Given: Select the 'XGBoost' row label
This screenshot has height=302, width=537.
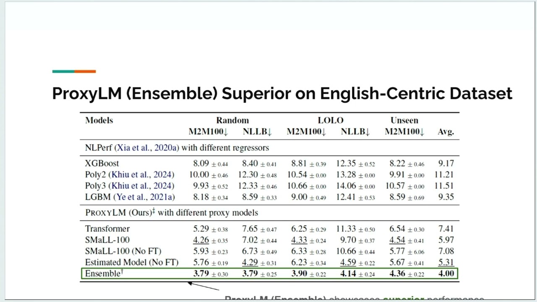Looking at the screenshot, I should point(102,164).
